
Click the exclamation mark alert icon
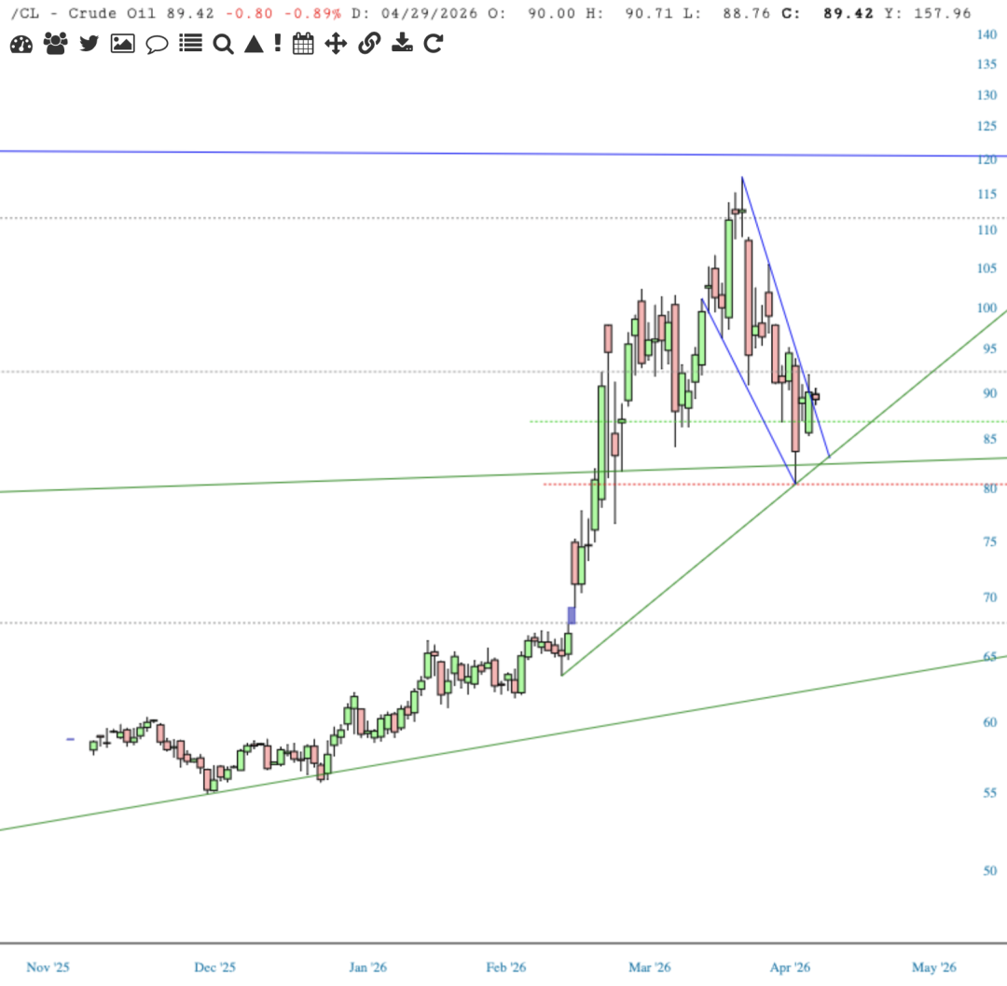tap(278, 44)
